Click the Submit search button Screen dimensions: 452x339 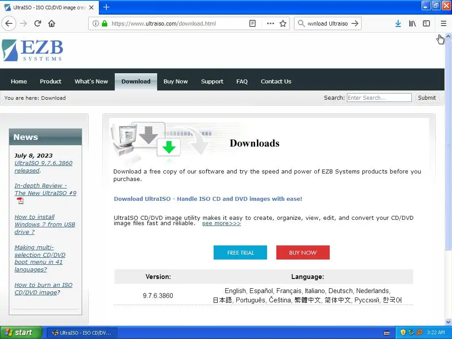(427, 98)
